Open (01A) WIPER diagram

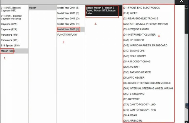coord(130,13)
